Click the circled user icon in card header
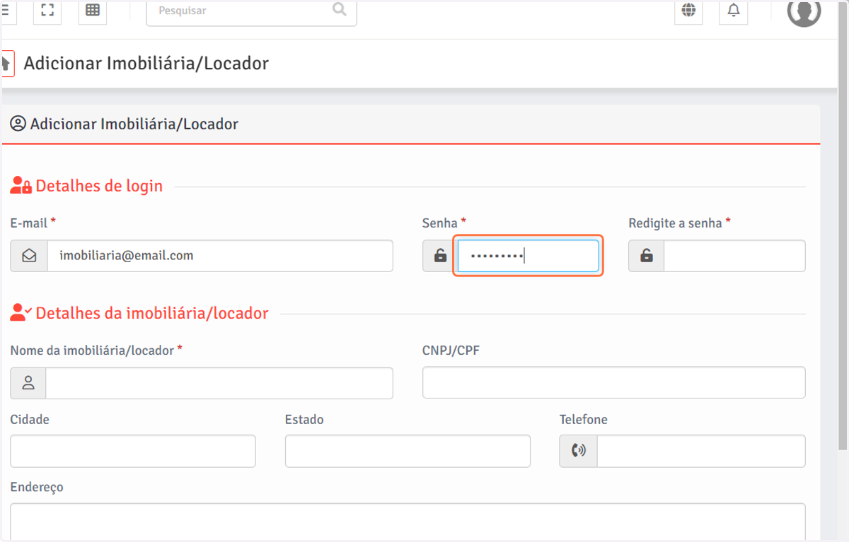The image size is (849, 542). (x=18, y=124)
